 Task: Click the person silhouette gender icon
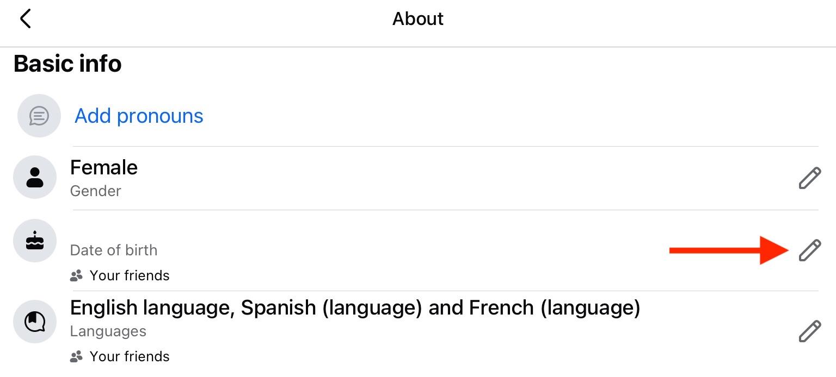(x=35, y=177)
